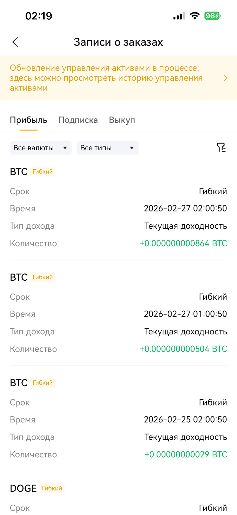Image resolution: width=237 pixels, height=515 pixels.
Task: Open the filter icon at right
Action: [x=221, y=147]
